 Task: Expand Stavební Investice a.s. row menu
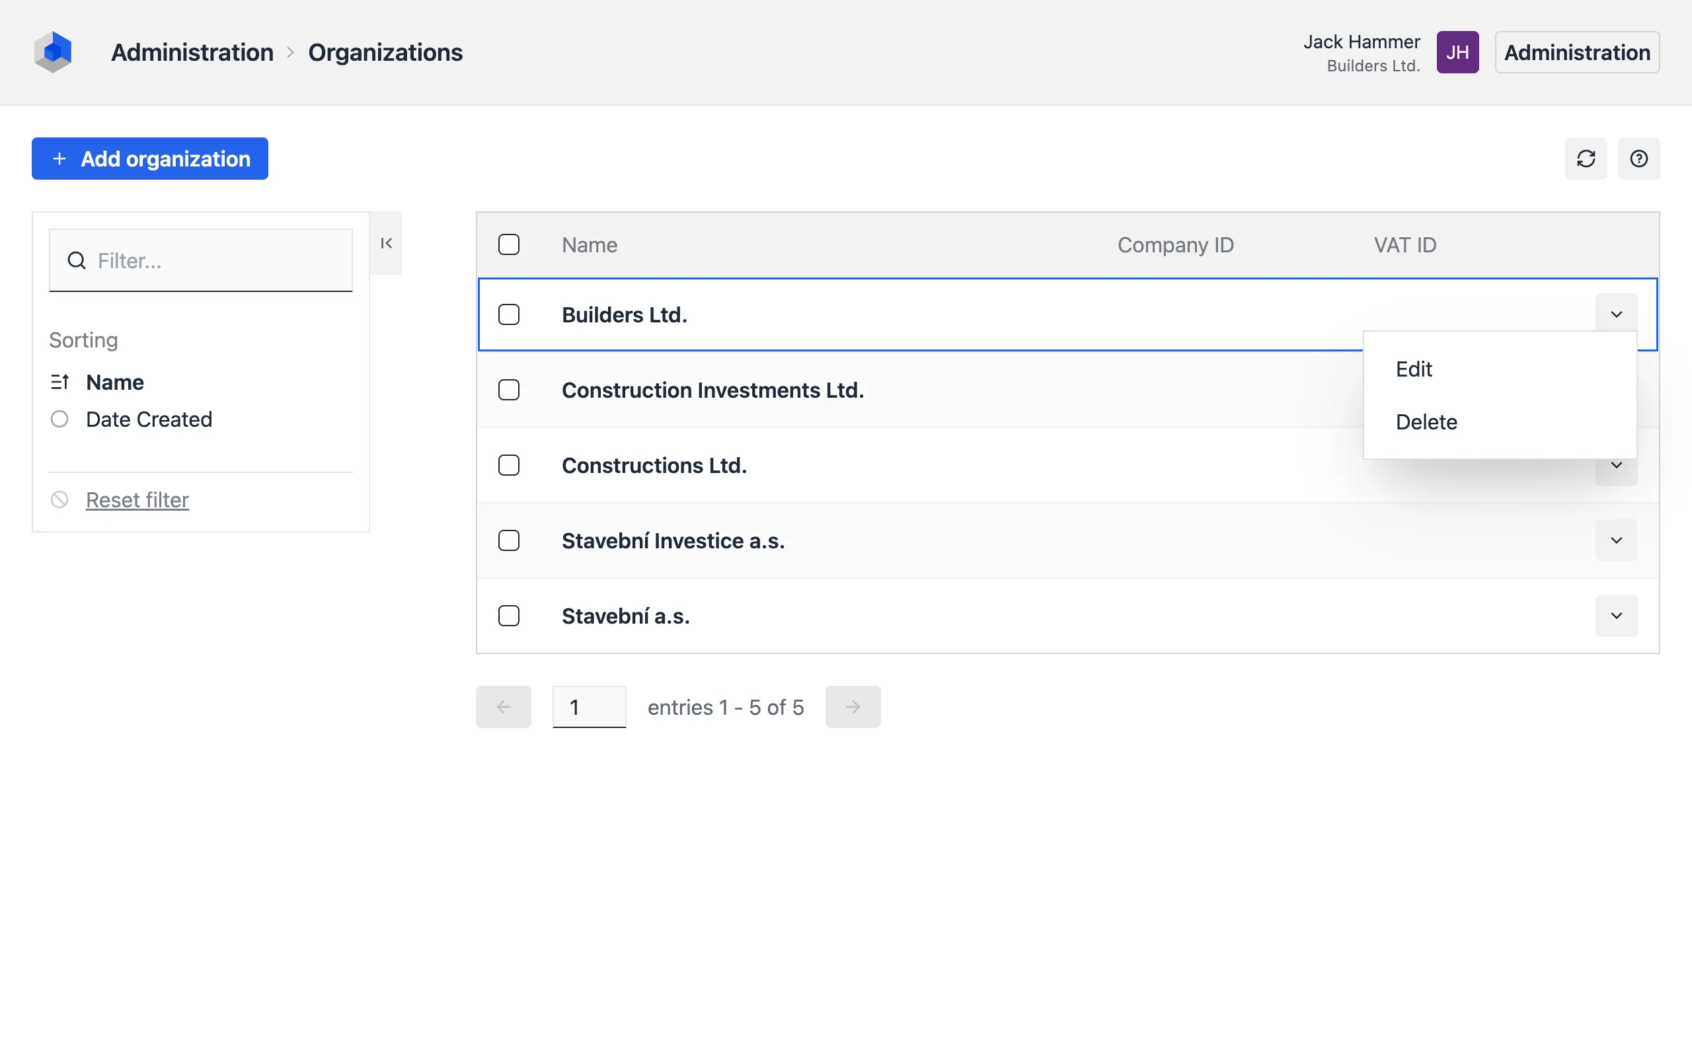[1616, 540]
